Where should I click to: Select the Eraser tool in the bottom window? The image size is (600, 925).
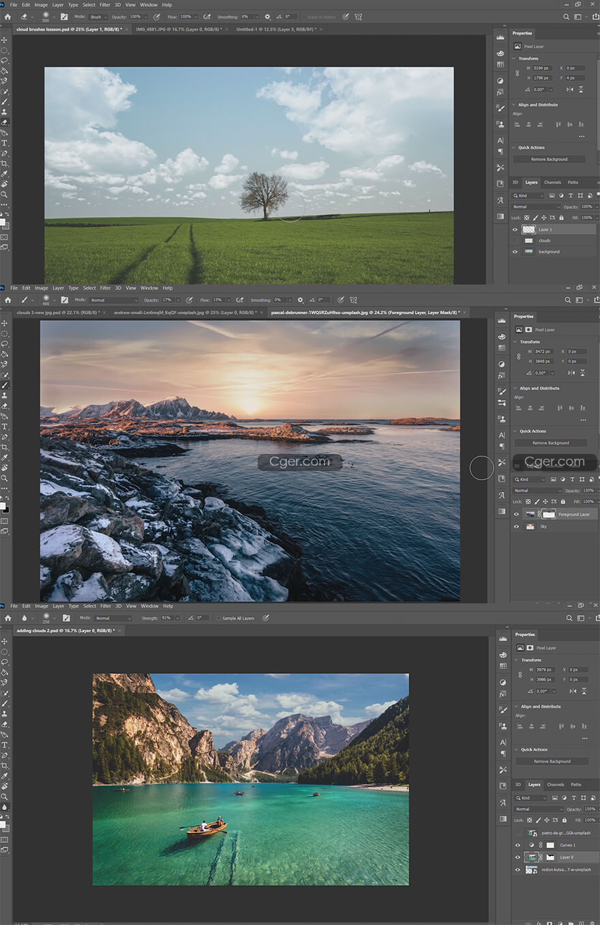[x=5, y=724]
